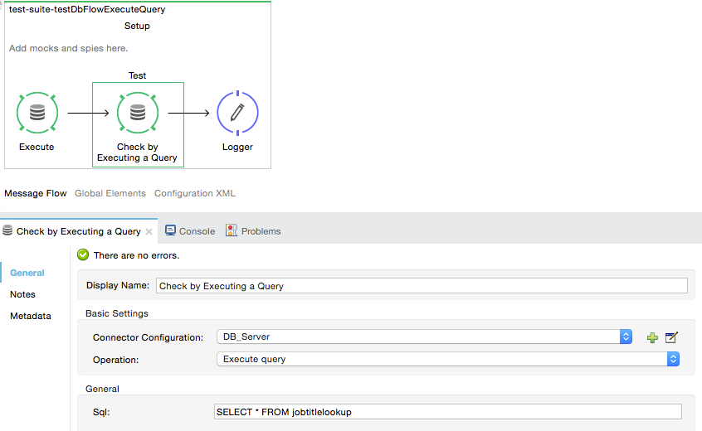Click into the Display Name field
This screenshot has width=702, height=431.
[x=422, y=286]
